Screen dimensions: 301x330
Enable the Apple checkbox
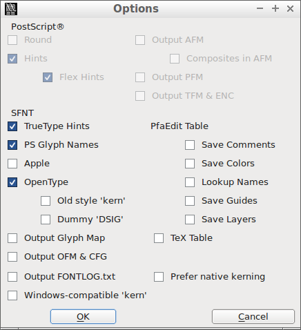(12, 164)
